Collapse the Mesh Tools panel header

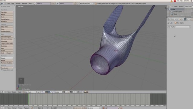coord(5,6)
